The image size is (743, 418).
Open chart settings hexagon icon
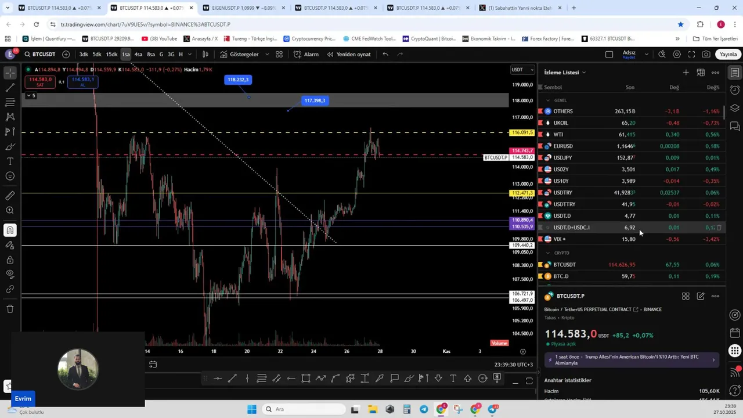point(677,54)
